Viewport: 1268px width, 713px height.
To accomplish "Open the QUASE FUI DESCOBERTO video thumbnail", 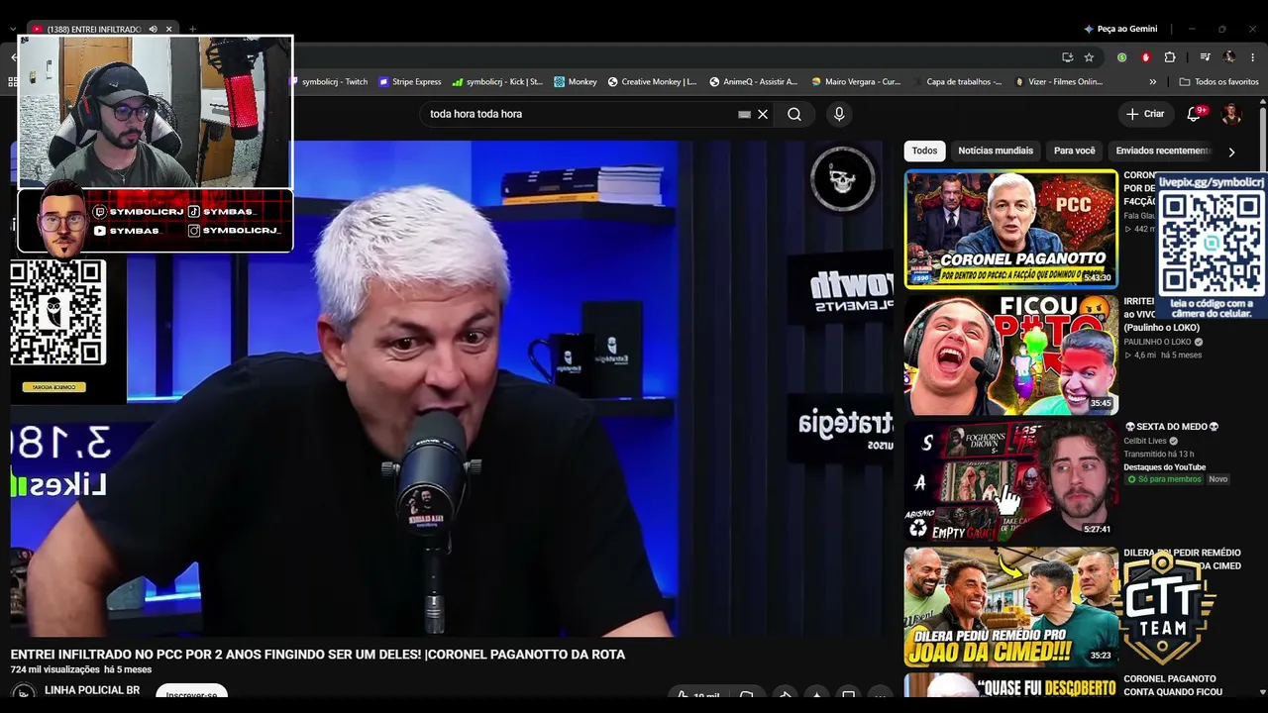I will [x=1010, y=685].
